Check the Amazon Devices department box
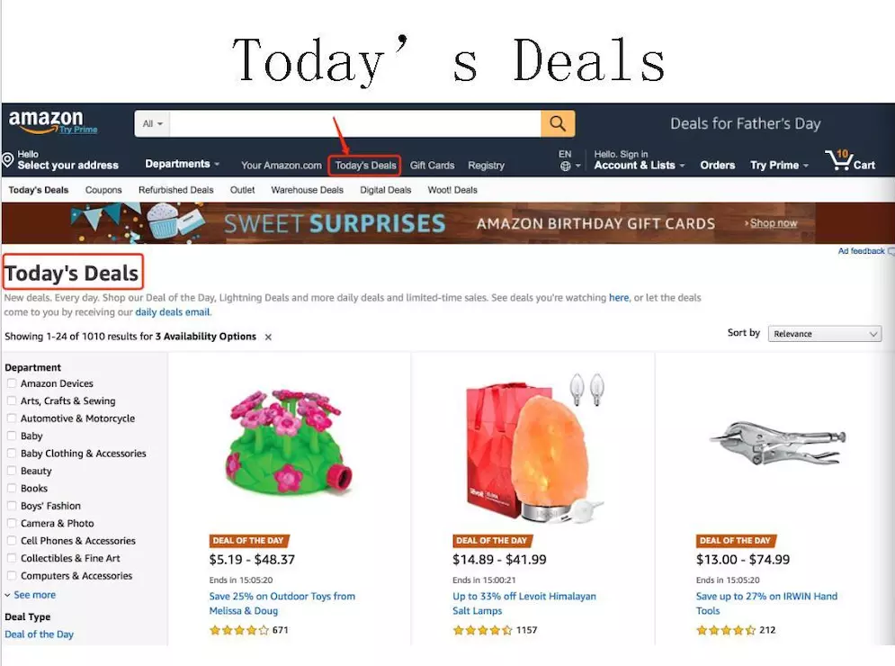Viewport: 895px width, 666px height. (12, 383)
